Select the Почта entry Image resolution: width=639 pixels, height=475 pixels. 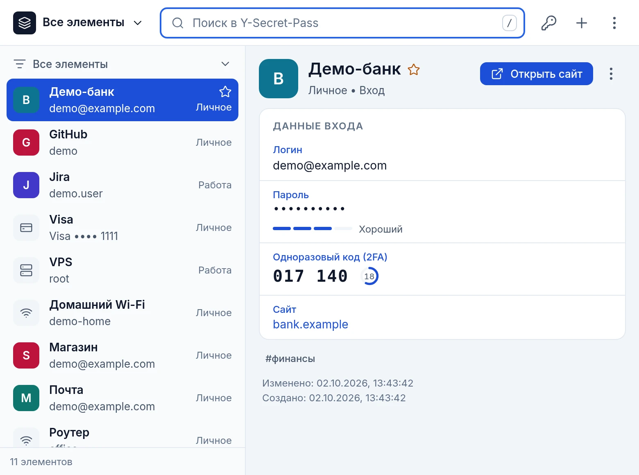point(122,398)
